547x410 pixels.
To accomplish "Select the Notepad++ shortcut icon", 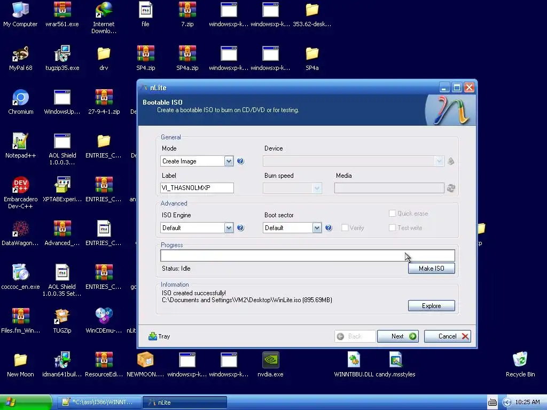I will (20, 146).
